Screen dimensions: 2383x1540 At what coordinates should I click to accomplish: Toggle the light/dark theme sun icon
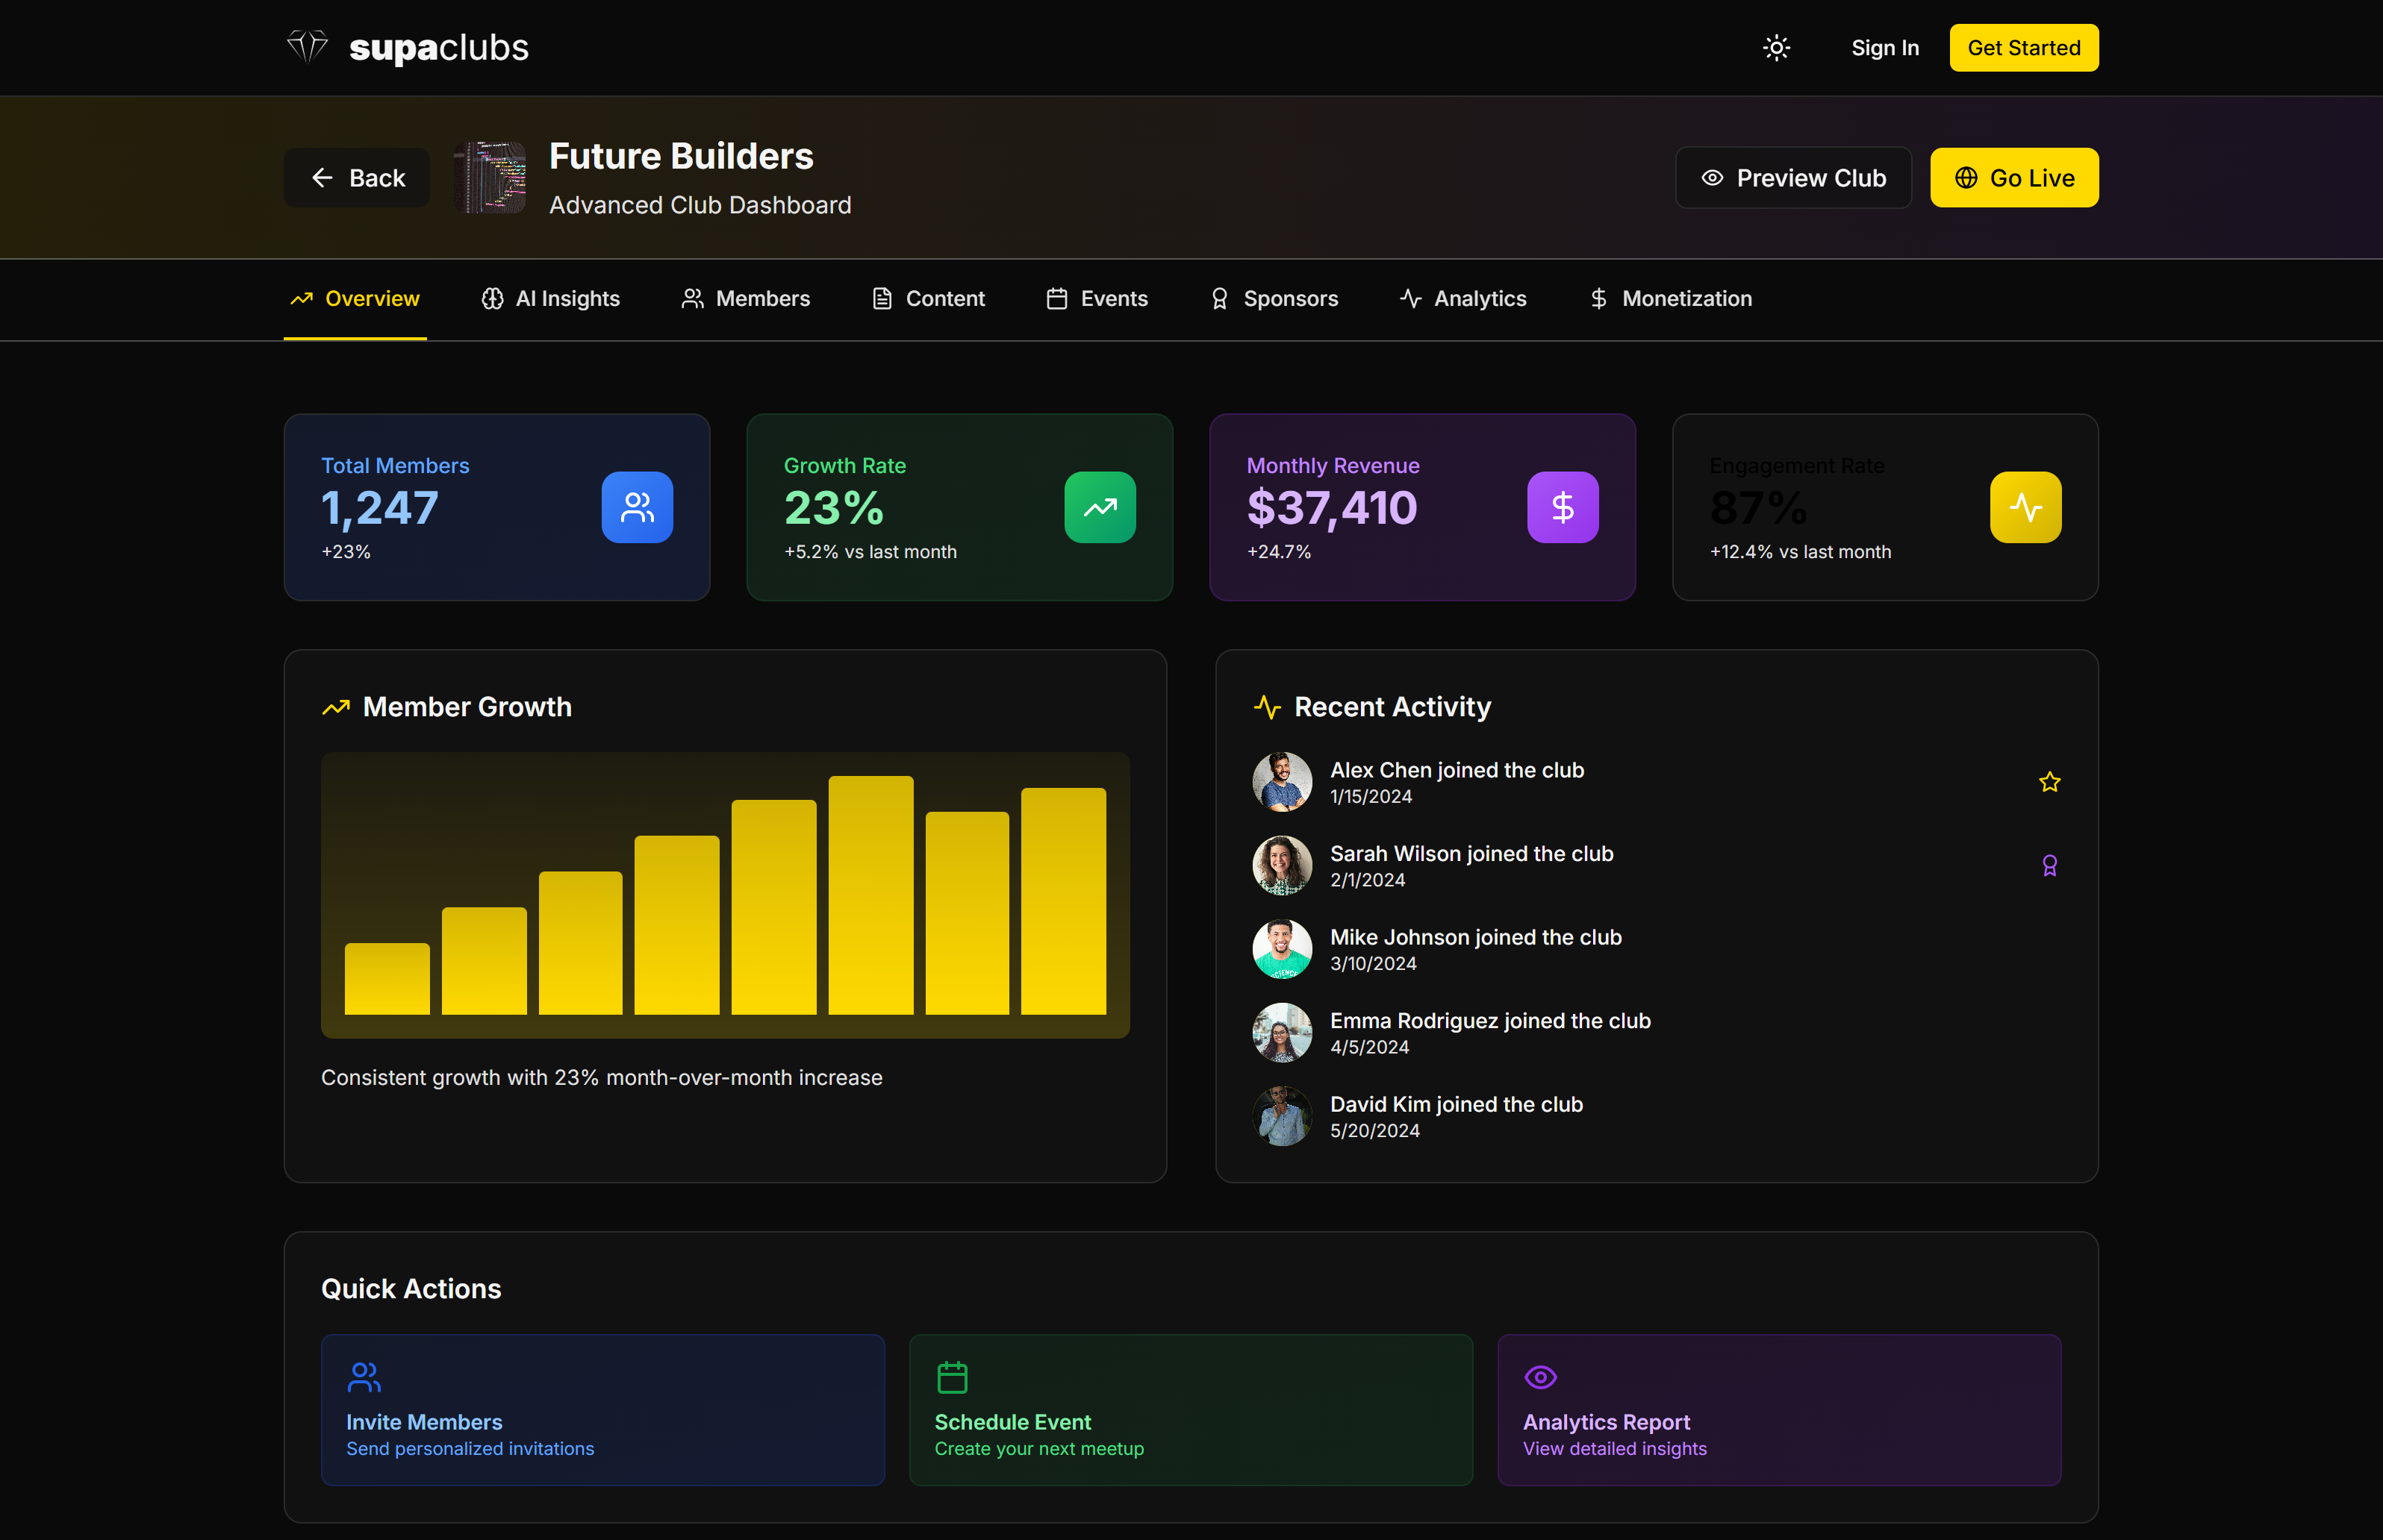1776,48
